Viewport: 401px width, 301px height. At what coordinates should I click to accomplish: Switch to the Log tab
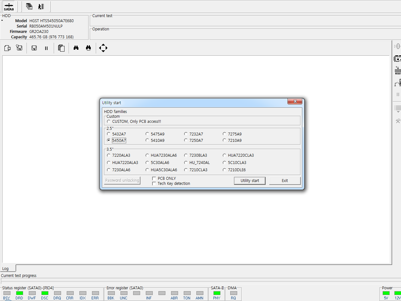[6, 268]
